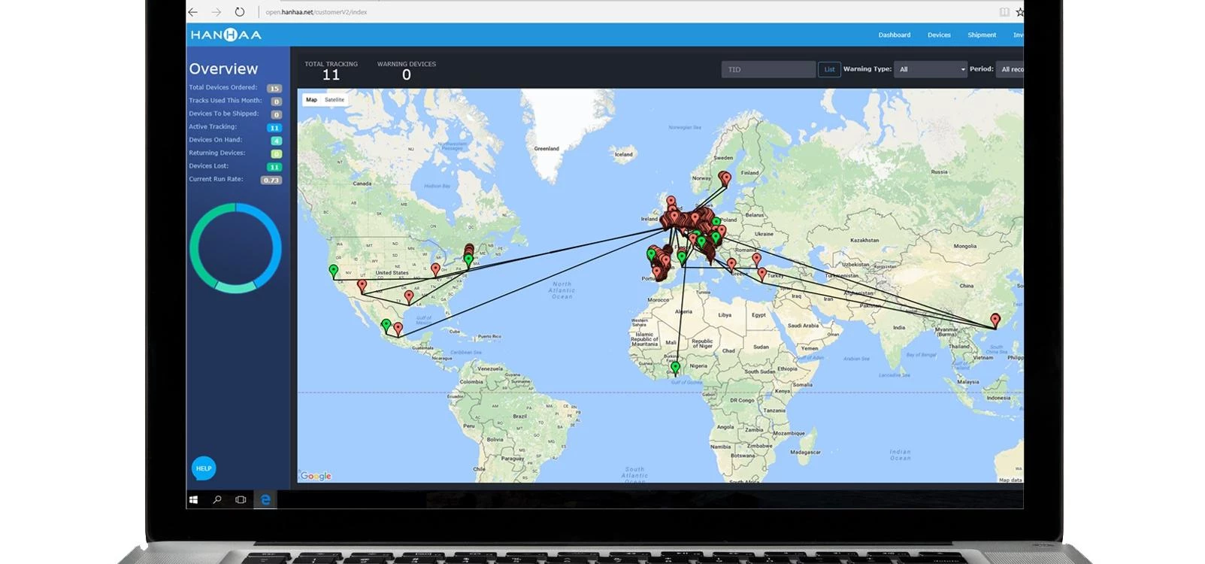This screenshot has width=1205, height=564.
Task: Expand the Warning Type dropdown
Action: pos(931,69)
